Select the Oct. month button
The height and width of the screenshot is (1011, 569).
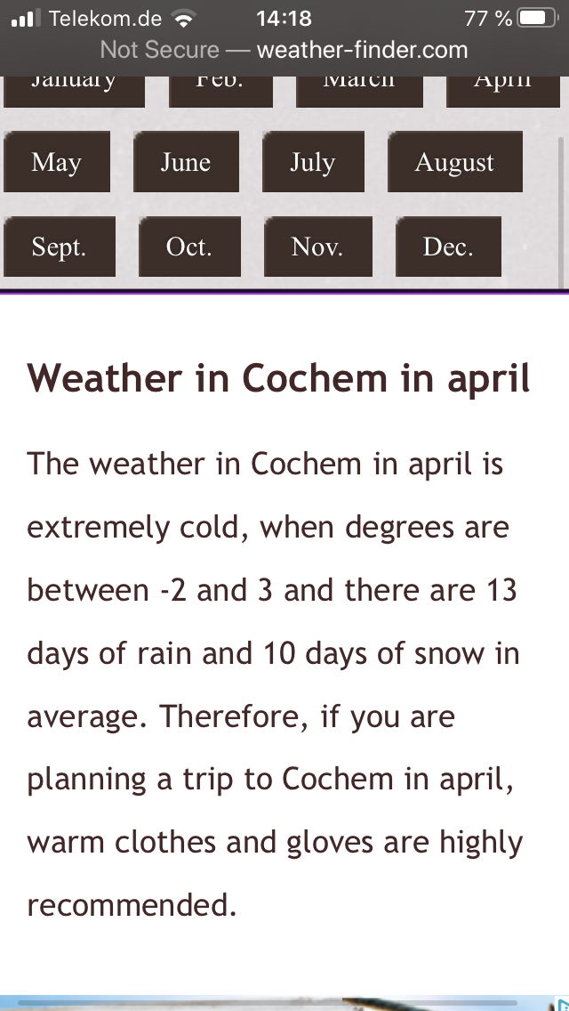(189, 247)
